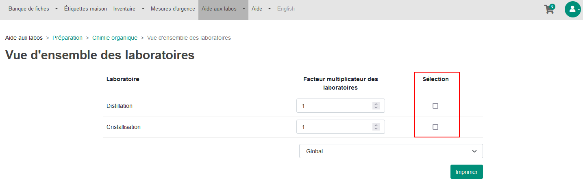This screenshot has height=193, width=583.
Task: Open the Global dropdown selector
Action: [391, 151]
